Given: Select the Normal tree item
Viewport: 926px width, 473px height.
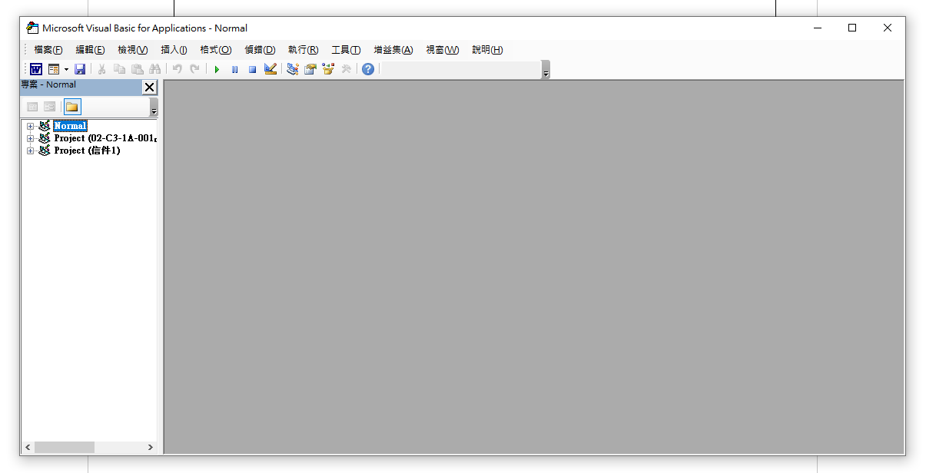Looking at the screenshot, I should [70, 126].
